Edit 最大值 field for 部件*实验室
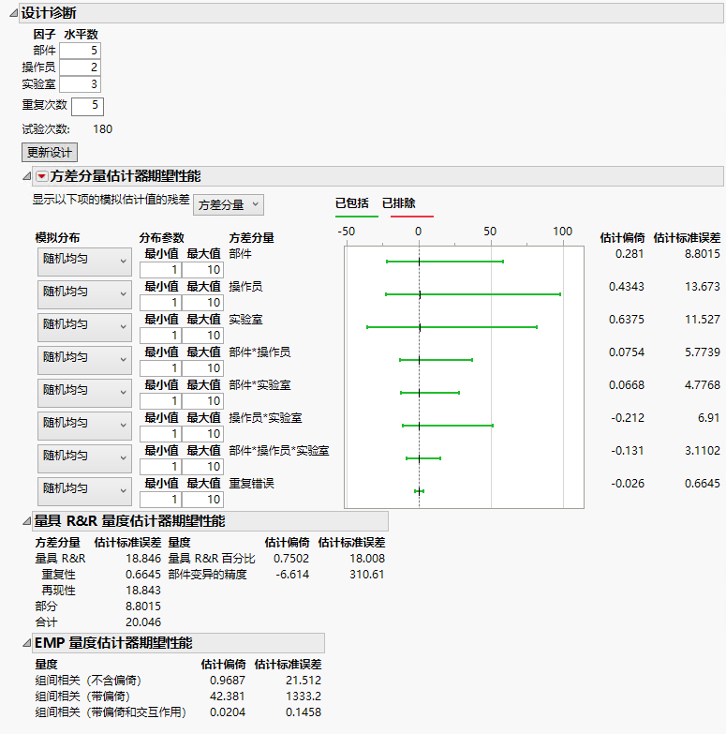726x734 pixels. pos(202,401)
